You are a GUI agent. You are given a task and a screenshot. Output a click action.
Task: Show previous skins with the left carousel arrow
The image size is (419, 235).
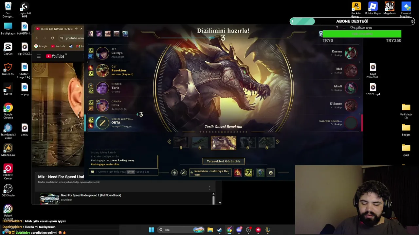point(169,142)
